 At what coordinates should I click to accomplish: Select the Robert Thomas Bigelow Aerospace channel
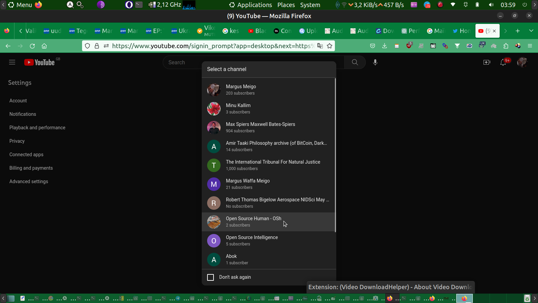coord(268,203)
